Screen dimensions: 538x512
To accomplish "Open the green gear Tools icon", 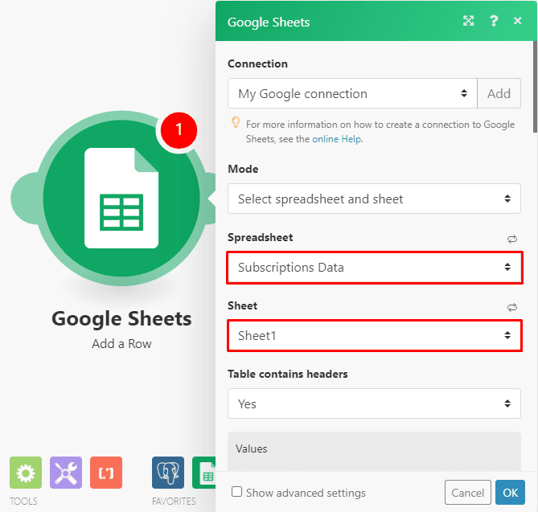I will pyautogui.click(x=25, y=473).
